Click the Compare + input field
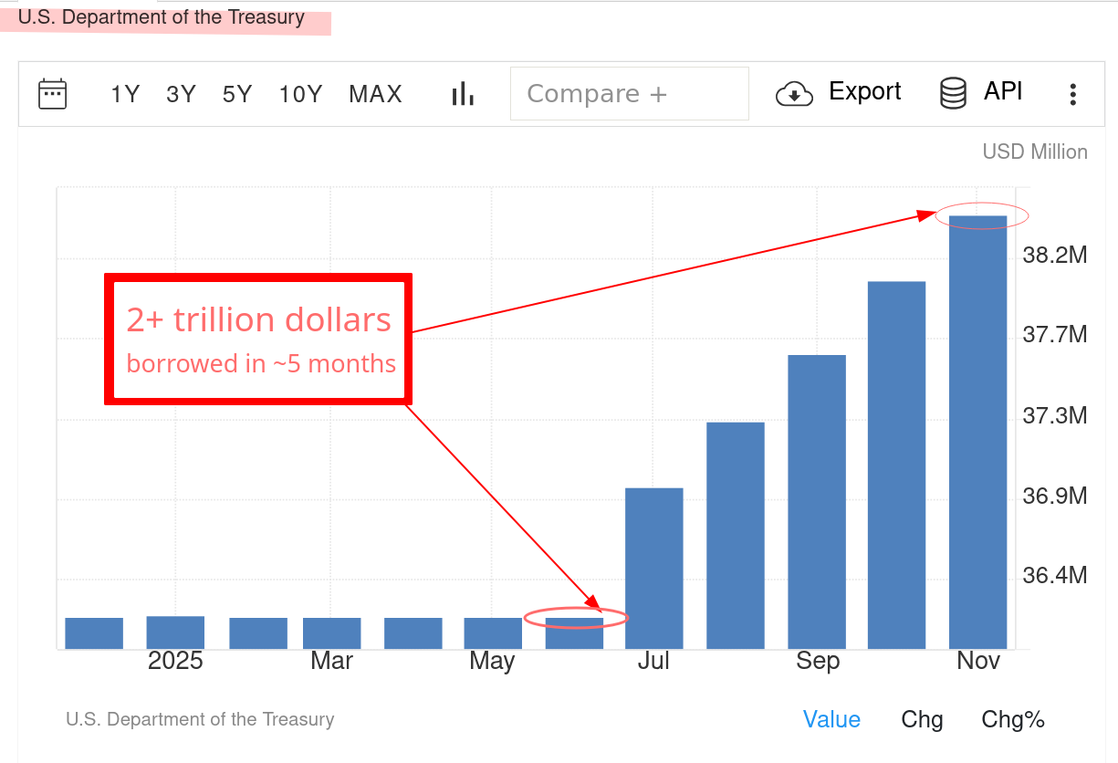This screenshot has width=1118, height=763. [x=629, y=93]
